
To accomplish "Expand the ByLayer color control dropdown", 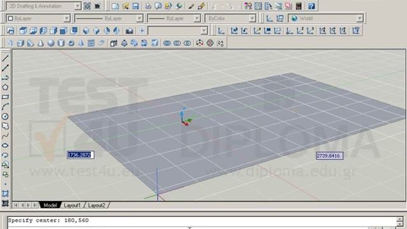I will click(66, 18).
